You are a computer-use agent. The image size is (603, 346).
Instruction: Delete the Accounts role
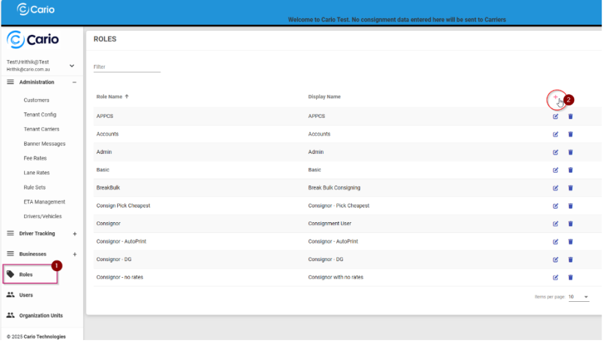coord(571,135)
